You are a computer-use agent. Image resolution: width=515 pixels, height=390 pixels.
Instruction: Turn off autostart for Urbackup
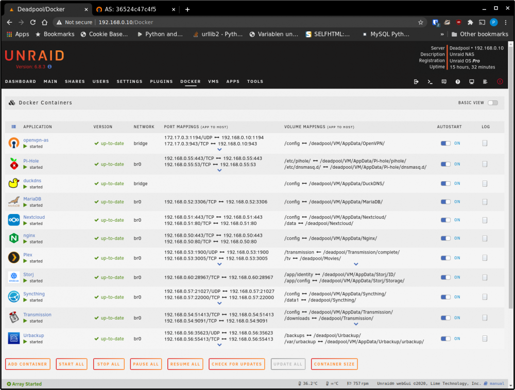tap(445, 339)
